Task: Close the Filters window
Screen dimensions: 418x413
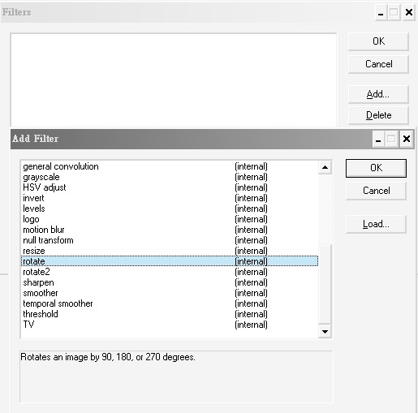Action: (409, 12)
